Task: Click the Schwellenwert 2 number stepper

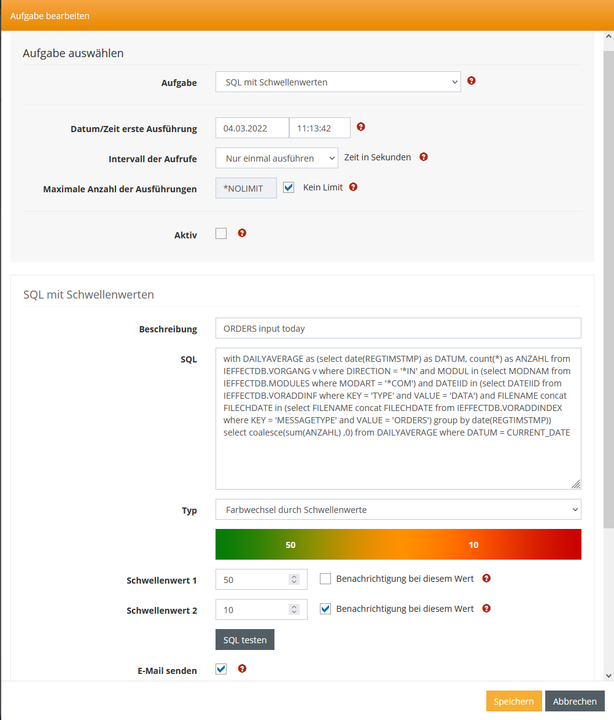Action: (294, 609)
